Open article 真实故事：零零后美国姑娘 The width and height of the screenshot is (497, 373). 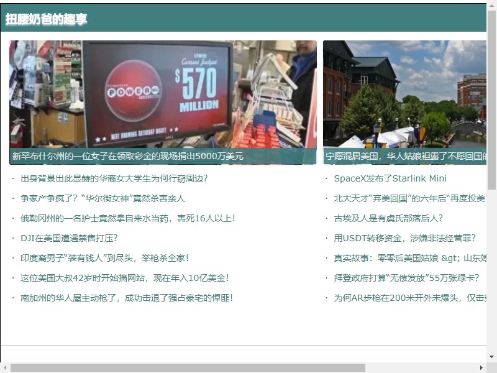410,258
